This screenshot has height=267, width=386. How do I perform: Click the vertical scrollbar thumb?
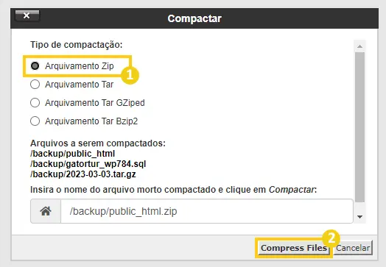(x=360, y=127)
